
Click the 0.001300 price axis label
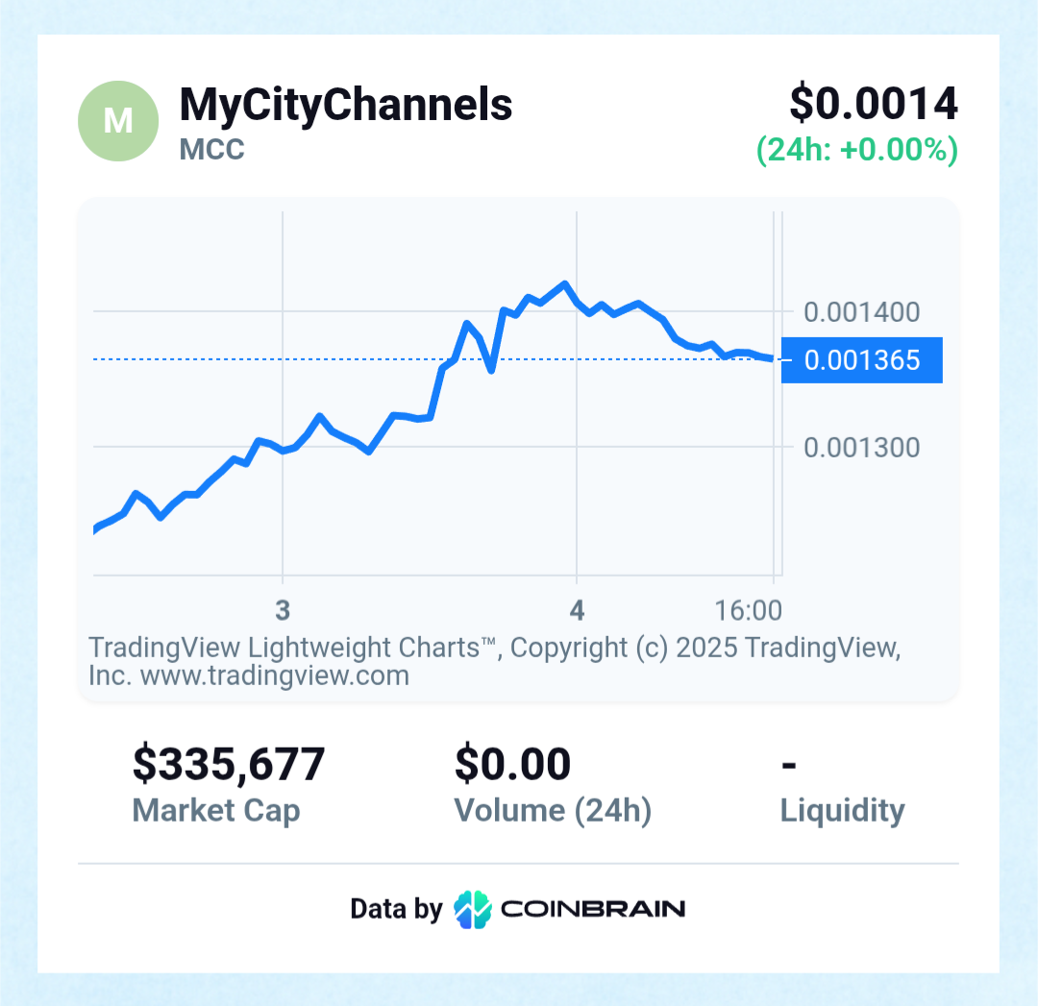(861, 447)
